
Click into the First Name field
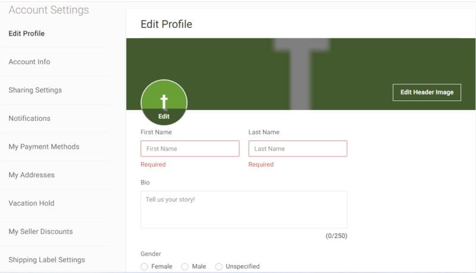click(x=190, y=149)
